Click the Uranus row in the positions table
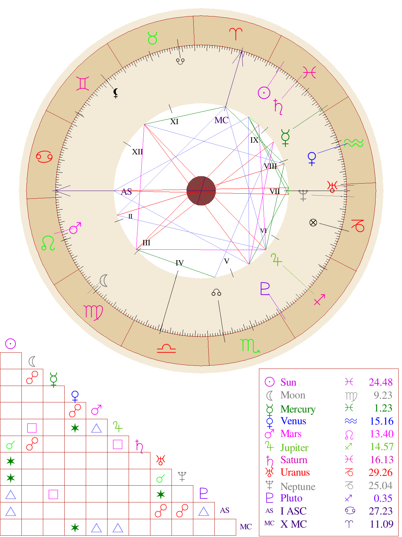This screenshot has height=537, width=402. (x=329, y=472)
